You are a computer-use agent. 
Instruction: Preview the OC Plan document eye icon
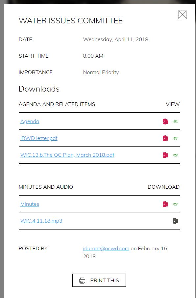point(176,155)
